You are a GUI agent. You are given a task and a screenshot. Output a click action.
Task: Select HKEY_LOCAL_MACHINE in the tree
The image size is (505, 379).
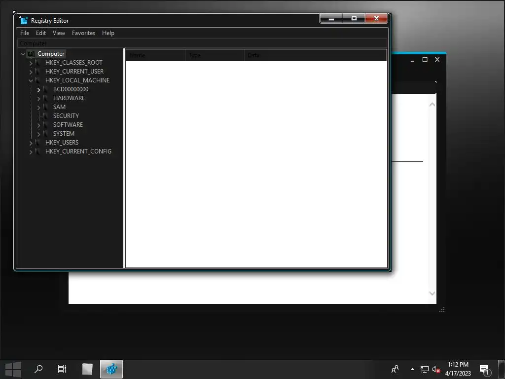[77, 80]
